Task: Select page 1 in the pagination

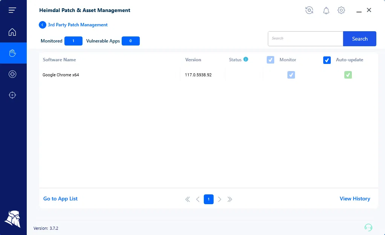Action: click(208, 199)
